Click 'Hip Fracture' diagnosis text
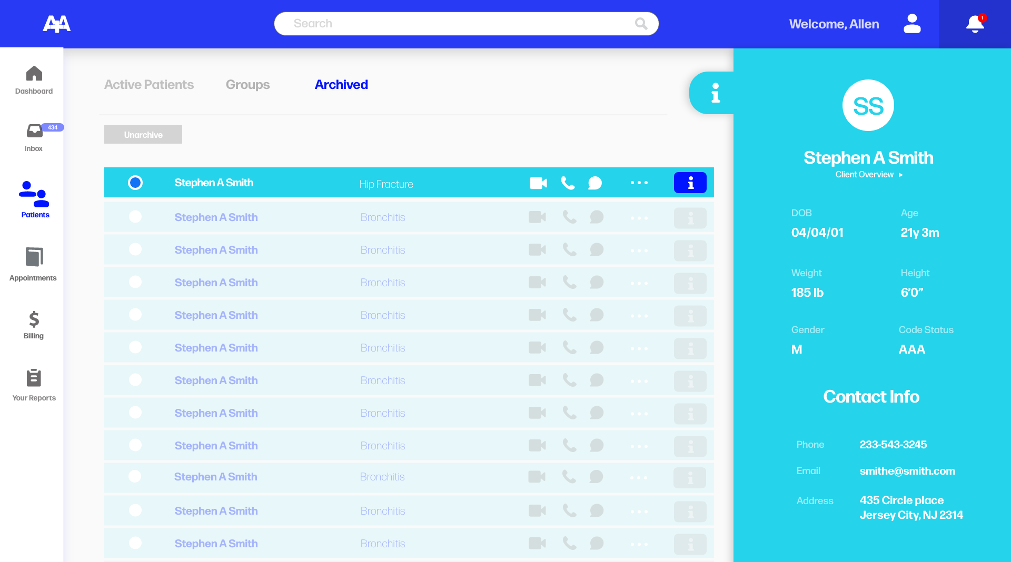The height and width of the screenshot is (562, 1011). 386,184
